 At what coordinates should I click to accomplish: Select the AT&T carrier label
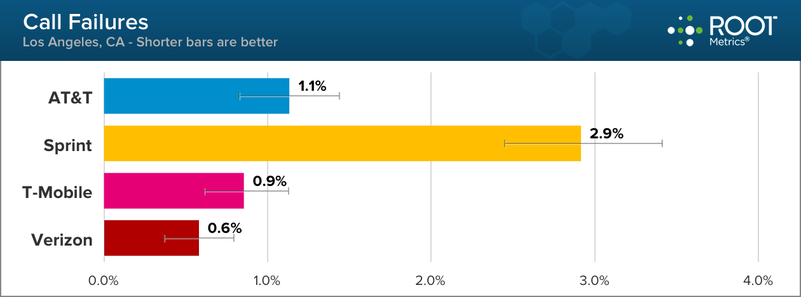click(x=71, y=97)
